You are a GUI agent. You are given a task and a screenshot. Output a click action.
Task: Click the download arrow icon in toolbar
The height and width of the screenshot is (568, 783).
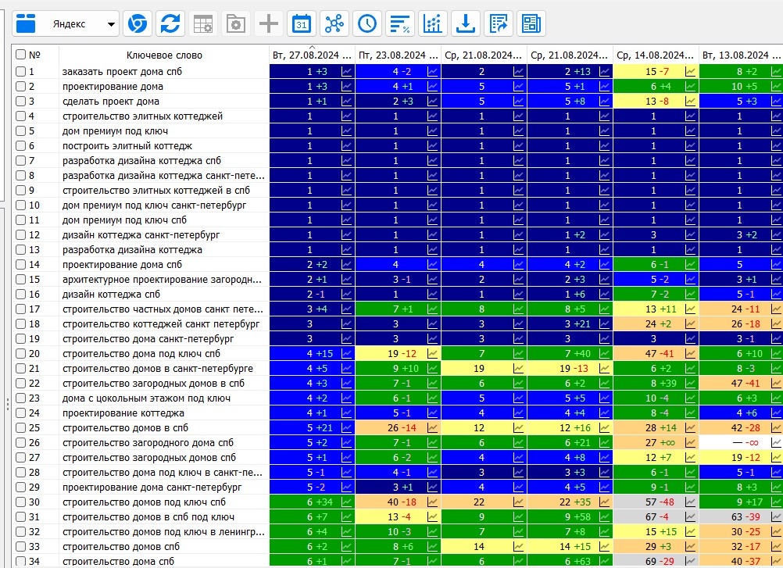[x=466, y=23]
